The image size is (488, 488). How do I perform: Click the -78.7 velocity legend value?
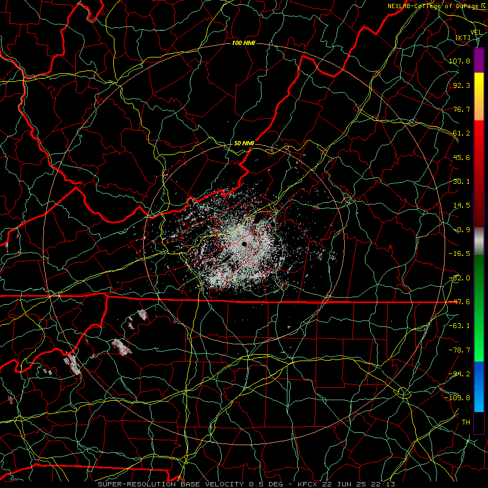(x=459, y=350)
